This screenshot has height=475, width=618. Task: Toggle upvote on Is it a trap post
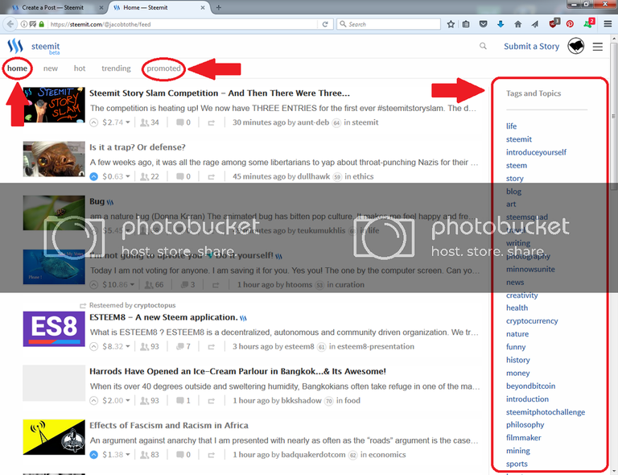click(x=94, y=176)
